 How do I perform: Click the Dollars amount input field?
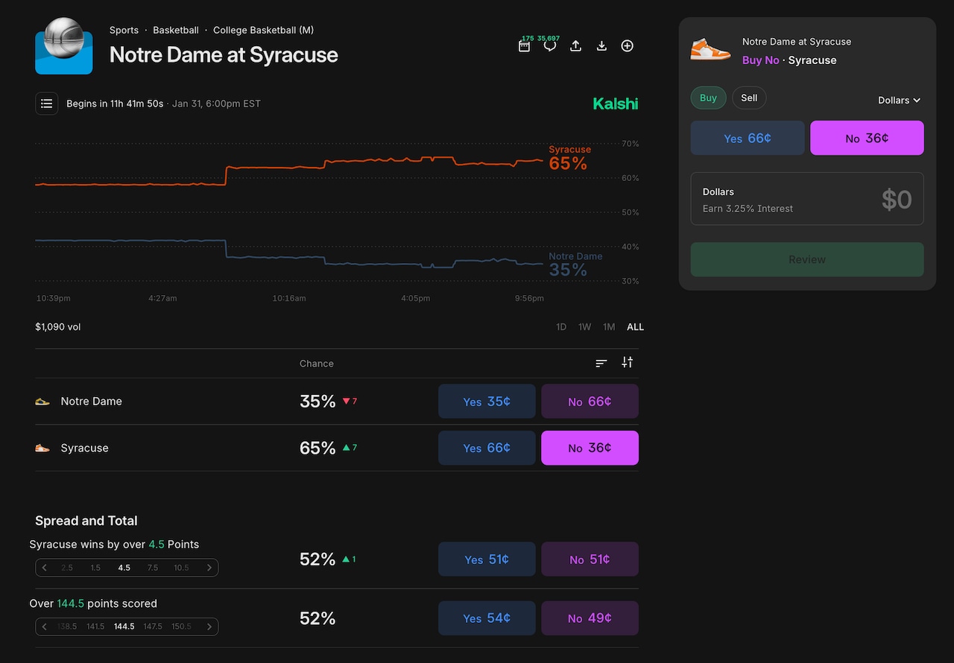(x=807, y=199)
